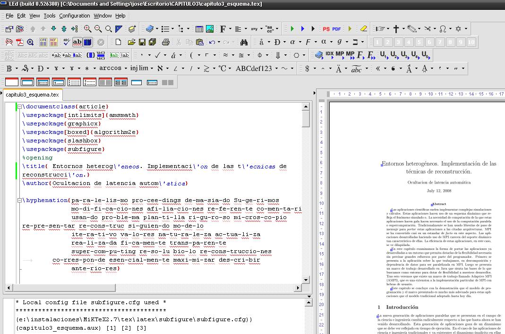Click the zoom in magnifier icon
The height and width of the screenshot is (334, 505).
pyautogui.click(x=88, y=29)
